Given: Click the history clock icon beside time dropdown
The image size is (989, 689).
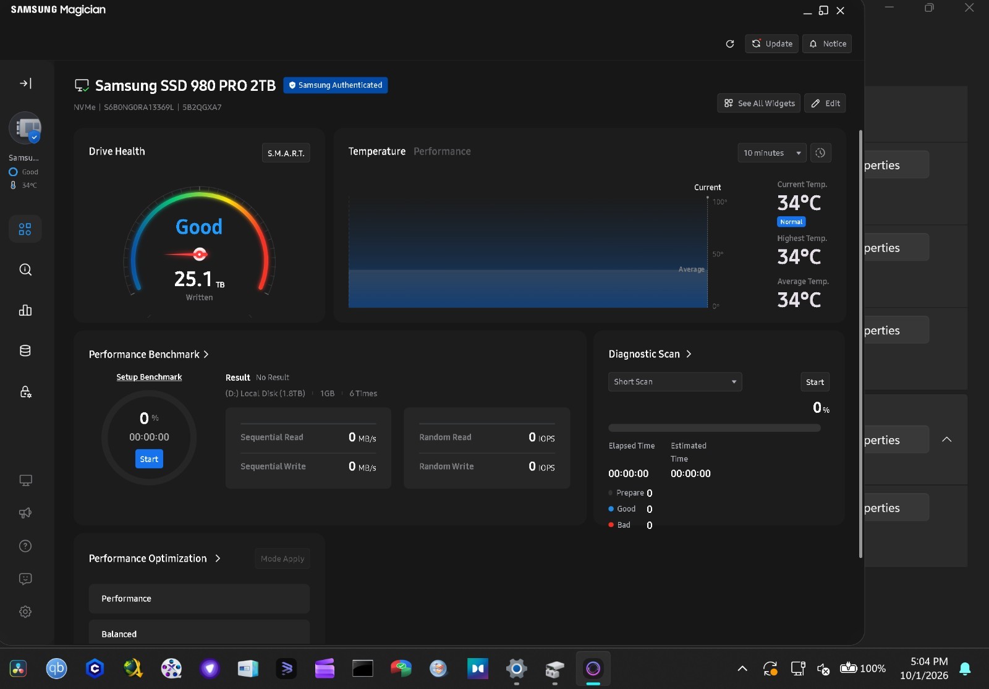Looking at the screenshot, I should 820,153.
